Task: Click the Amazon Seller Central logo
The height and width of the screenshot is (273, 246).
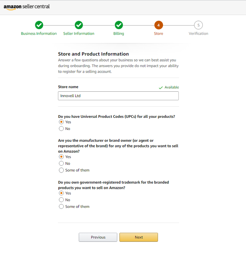Action: (27, 7)
